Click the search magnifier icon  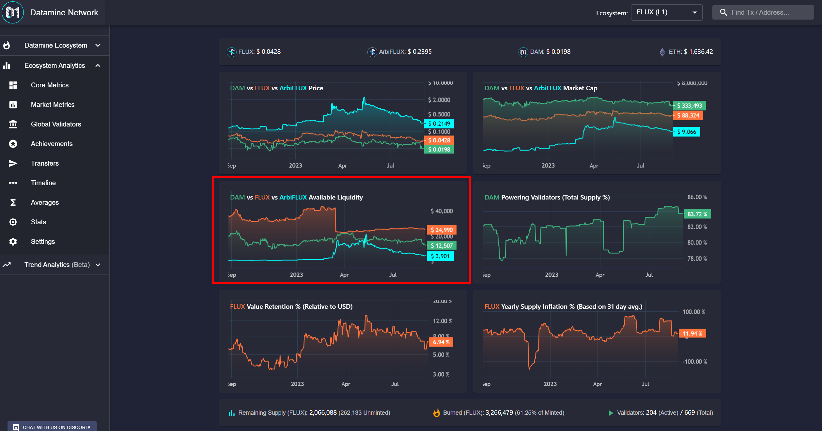(723, 12)
